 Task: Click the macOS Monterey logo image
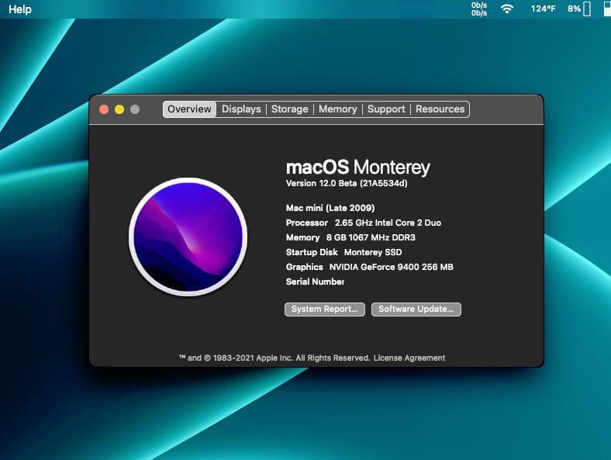point(188,237)
